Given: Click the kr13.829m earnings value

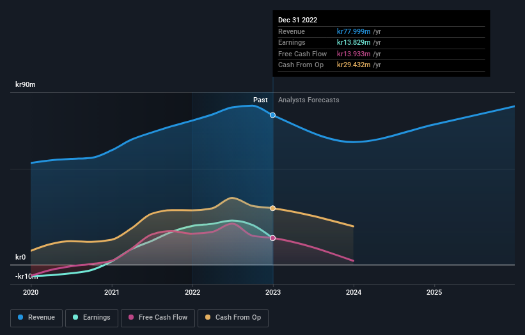Looking at the screenshot, I should click(354, 42).
